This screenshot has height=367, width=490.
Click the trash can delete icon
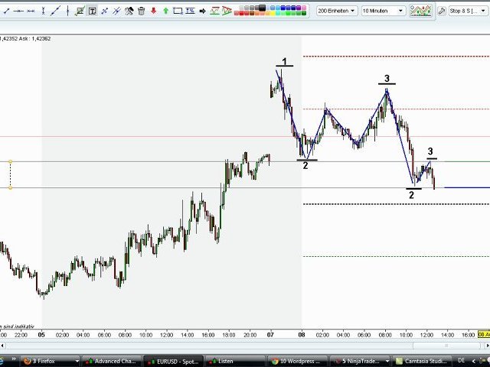pyautogui.click(x=142, y=11)
